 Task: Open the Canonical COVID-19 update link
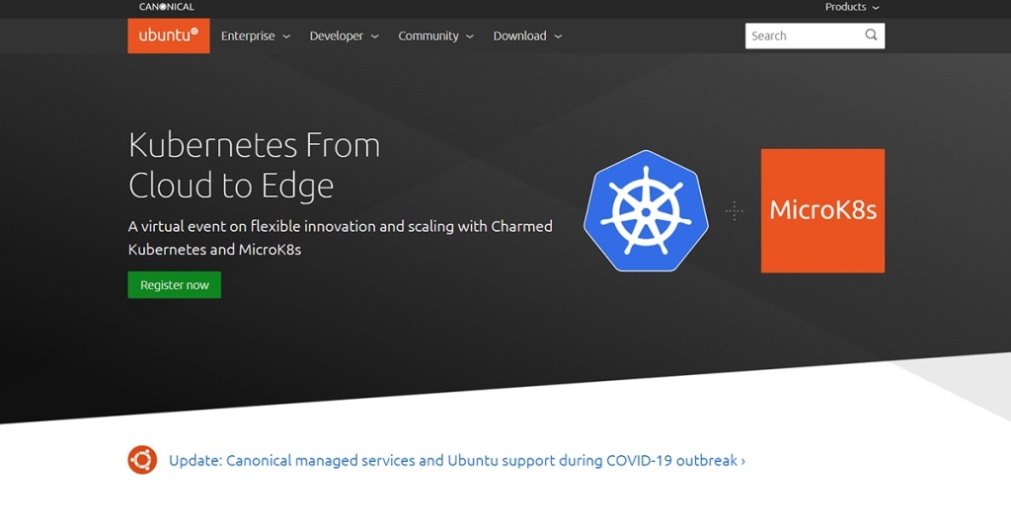[453, 461]
